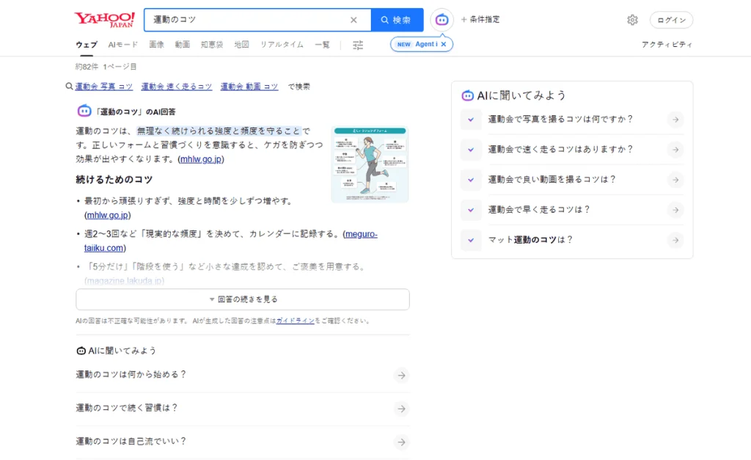This screenshot has width=751, height=460.
Task: Switch to the 地図 tab
Action: 241,45
